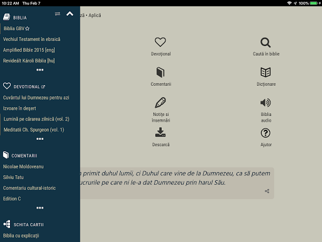Viewport: 322px width, 242px height.
Task: Expand more items under Biblia section
Action: [x=40, y=70]
